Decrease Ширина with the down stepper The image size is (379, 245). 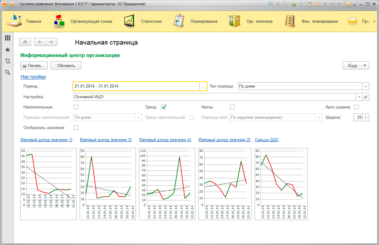tap(366, 119)
